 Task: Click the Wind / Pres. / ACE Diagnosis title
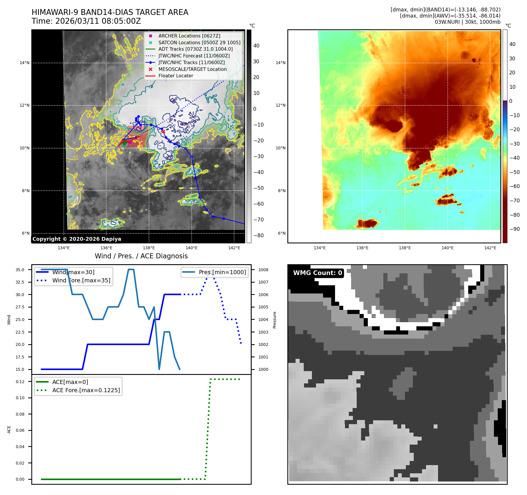(141, 256)
